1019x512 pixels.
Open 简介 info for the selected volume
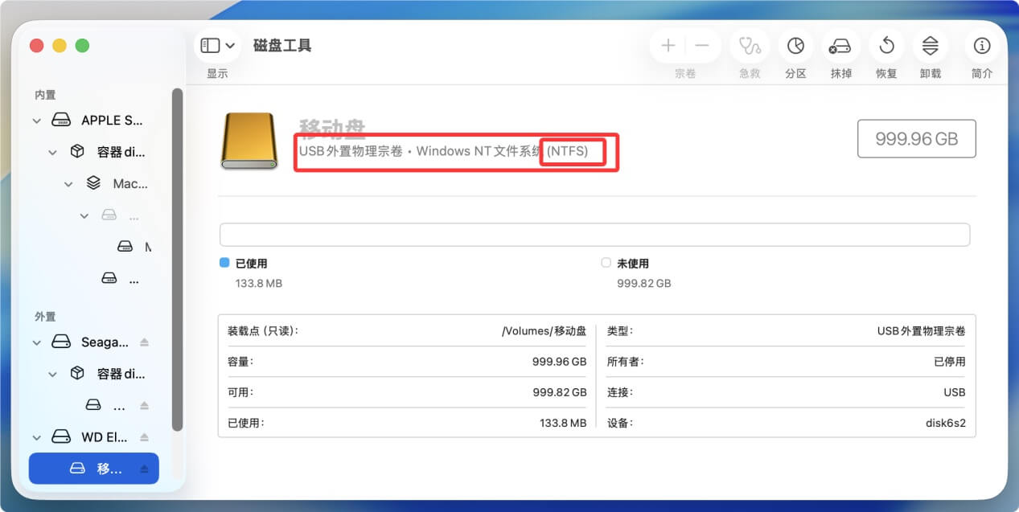coord(981,46)
